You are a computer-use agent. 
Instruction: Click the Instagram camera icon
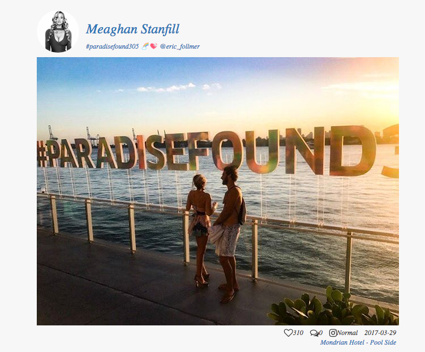click(x=333, y=333)
